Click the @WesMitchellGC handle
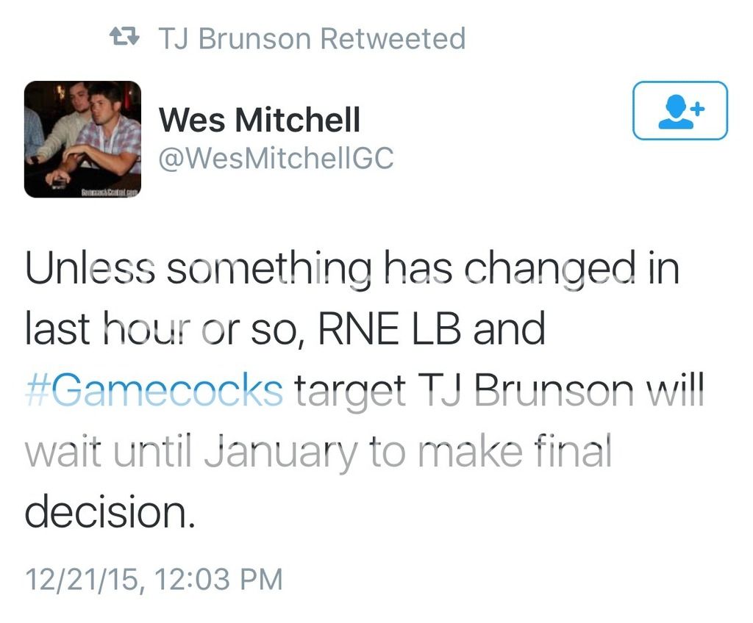This screenshot has width=753, height=623. (x=276, y=159)
